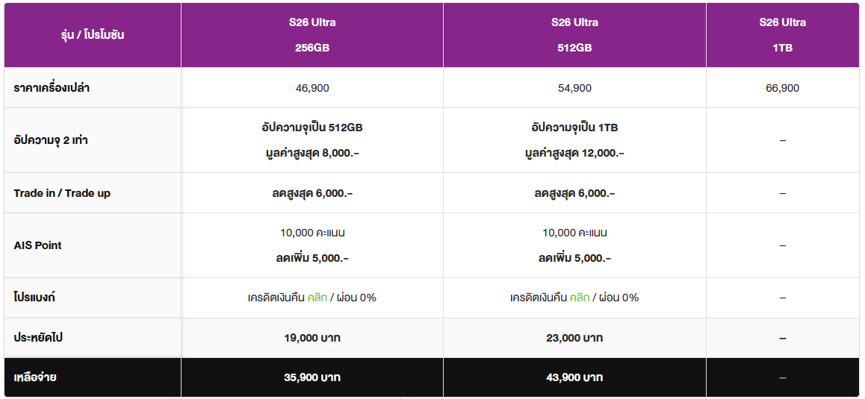865x399 pixels.
Task: Click the Trade in / Trade up row label
Action: (62, 193)
